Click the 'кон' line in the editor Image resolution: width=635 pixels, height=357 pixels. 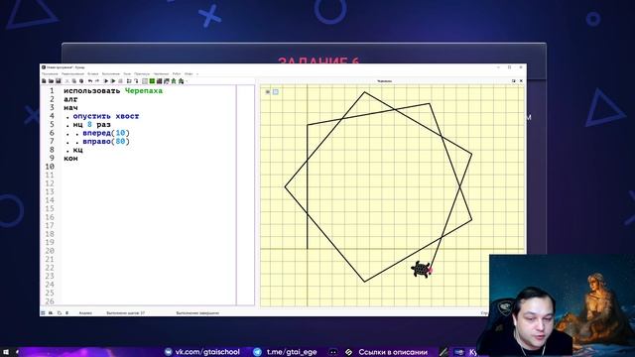[x=70, y=159]
